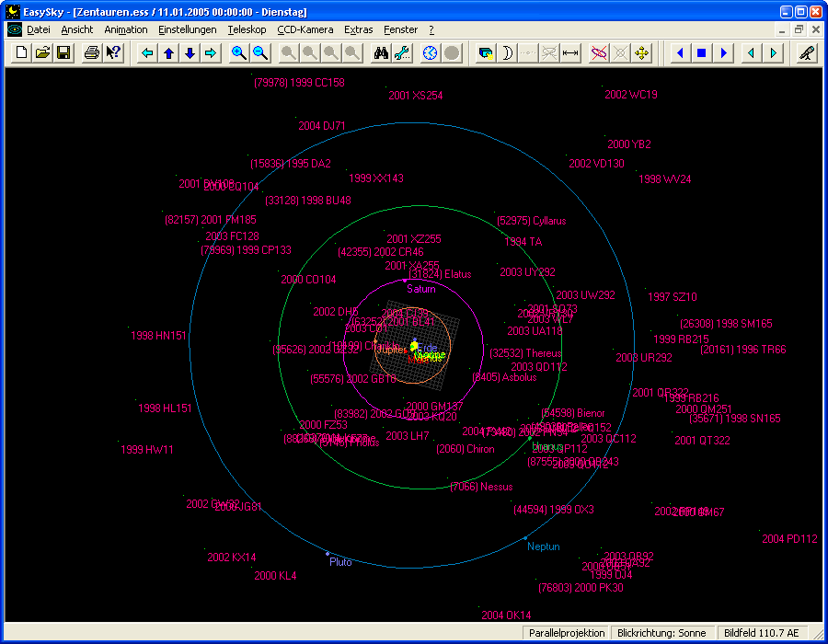Toggle the crescent moon display button
The height and width of the screenshot is (644, 828).
[507, 53]
